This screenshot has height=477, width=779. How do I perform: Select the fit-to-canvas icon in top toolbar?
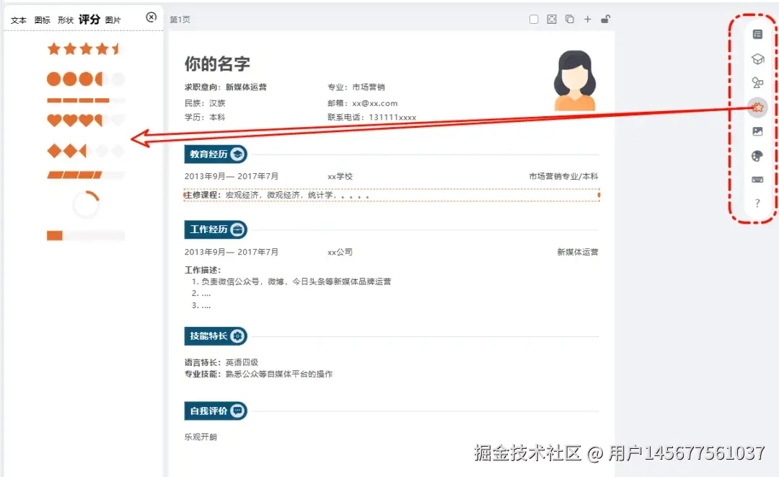coord(551,19)
